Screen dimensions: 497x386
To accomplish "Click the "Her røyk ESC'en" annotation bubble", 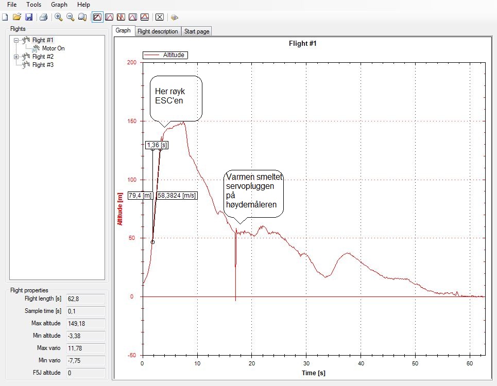I will coord(175,97).
